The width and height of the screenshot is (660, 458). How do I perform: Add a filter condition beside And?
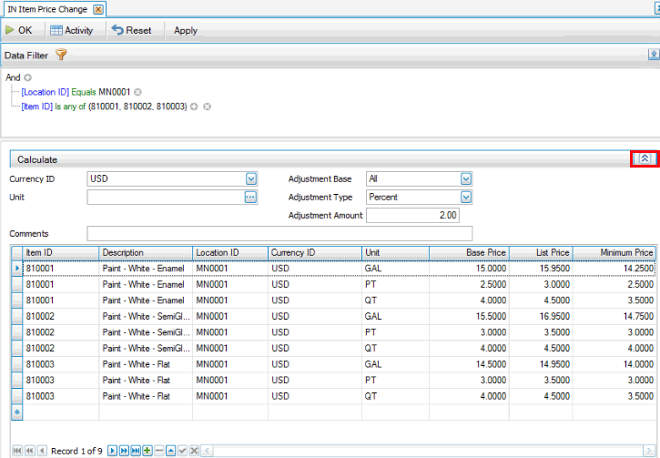[x=27, y=78]
